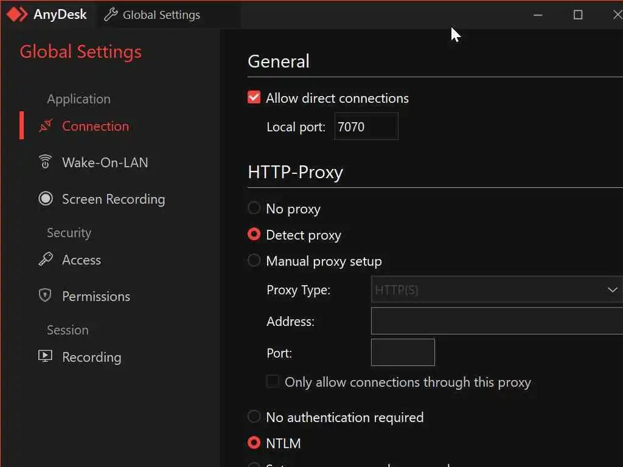This screenshot has height=467, width=623.
Task: Click the Recording monitor icon under Session
Action: tap(45, 356)
